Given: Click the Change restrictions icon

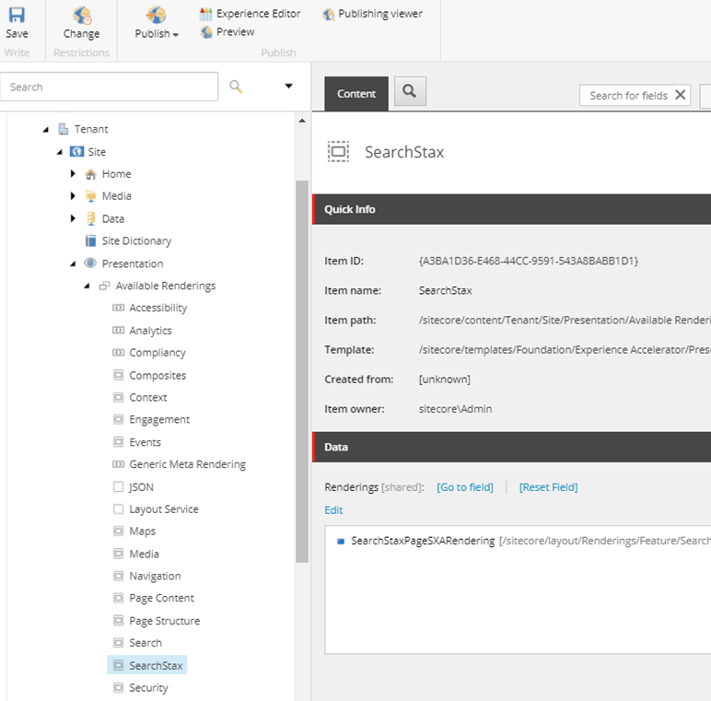Looking at the screenshot, I should [82, 15].
